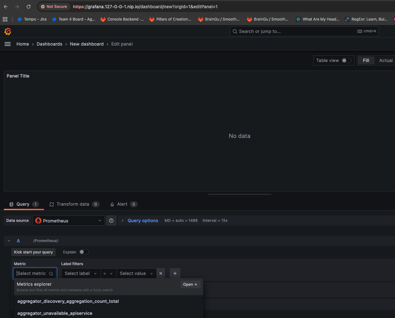Image resolution: width=395 pixels, height=318 pixels.
Task: Expand the Query options section
Action: pyautogui.click(x=123, y=221)
